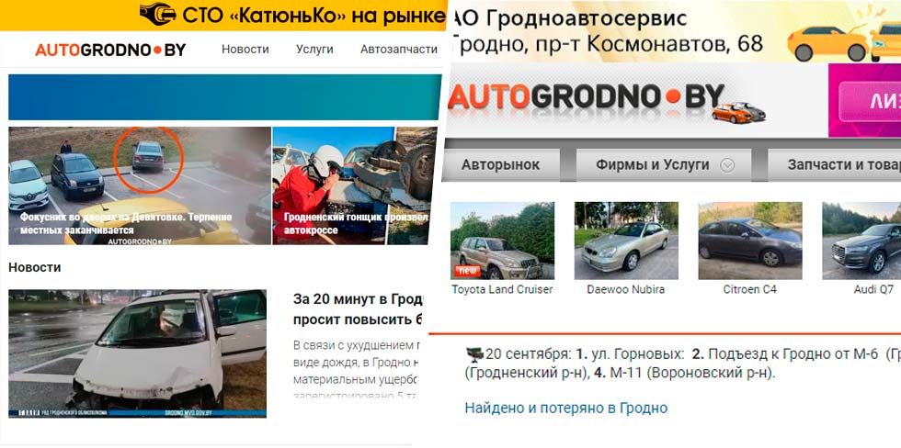Expand the Фирмы и Услуги dropdown arrow
This screenshot has height=448, width=901.
pyautogui.click(x=727, y=166)
